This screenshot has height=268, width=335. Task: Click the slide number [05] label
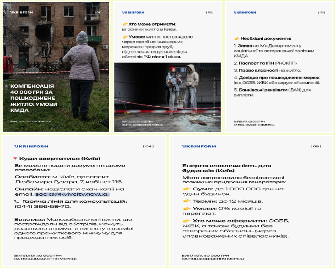tap(315, 147)
